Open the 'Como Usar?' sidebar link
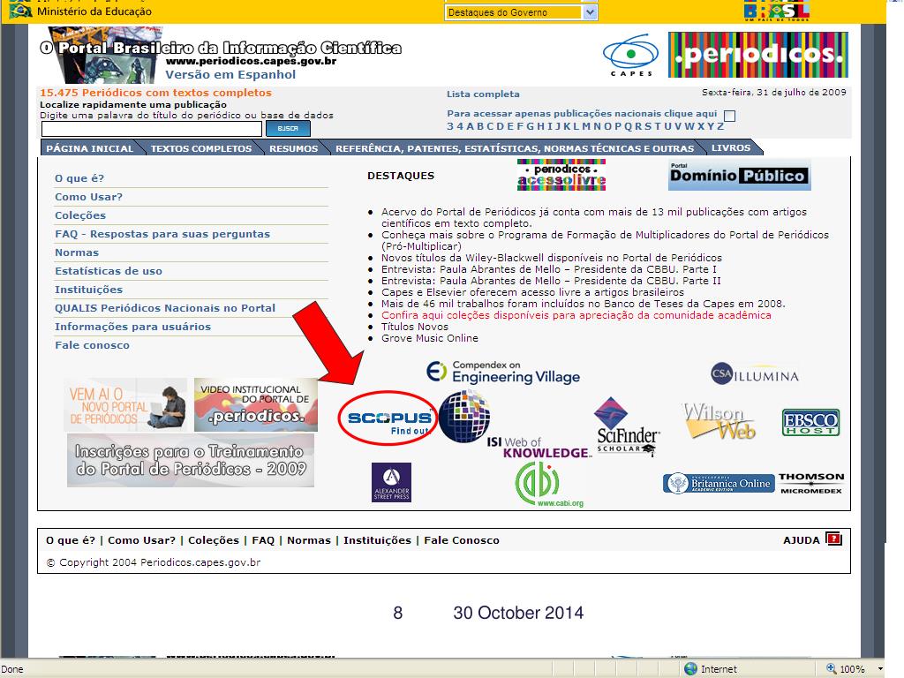The height and width of the screenshot is (678, 904). pyautogui.click(x=89, y=197)
